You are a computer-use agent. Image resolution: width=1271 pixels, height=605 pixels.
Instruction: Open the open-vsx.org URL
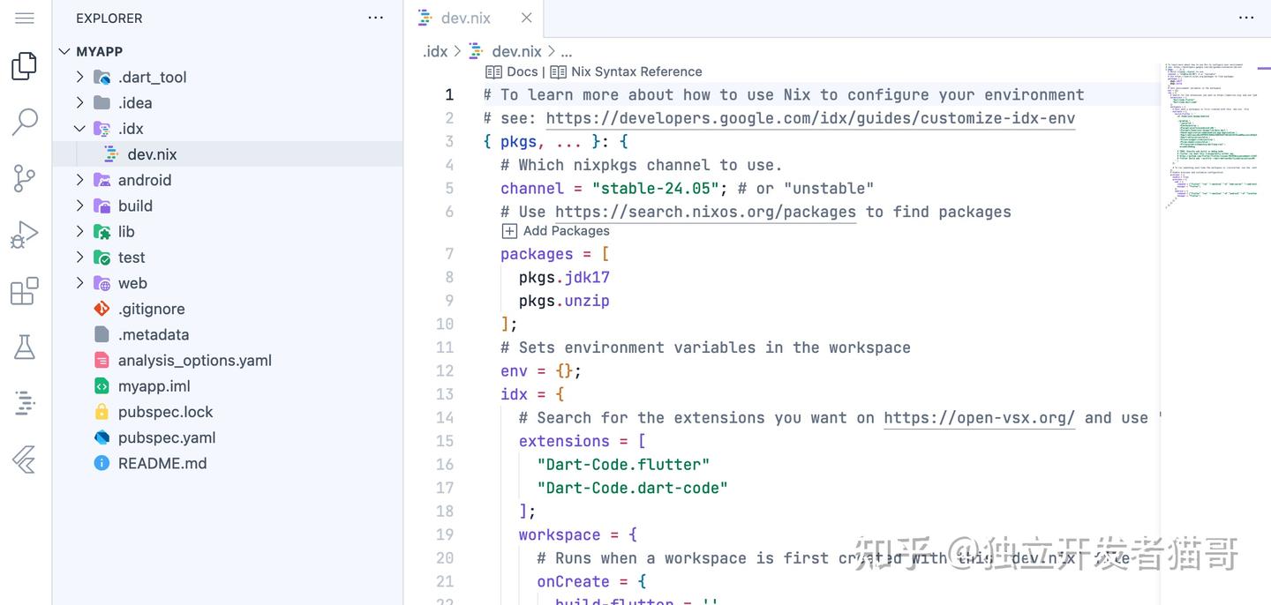pos(979,418)
